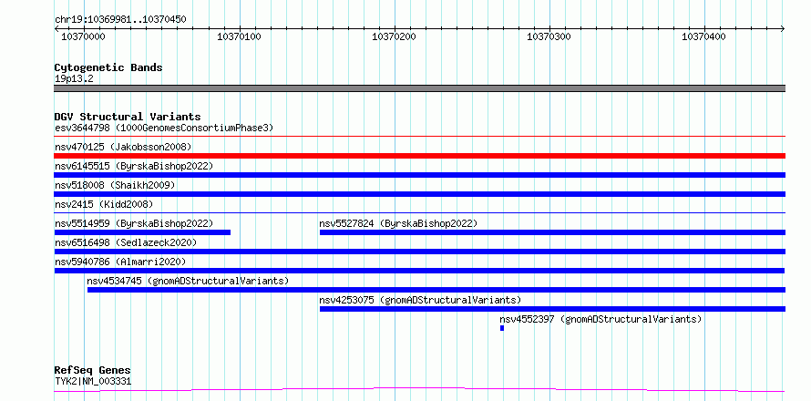Click the 10370100 ruler tick label
This screenshot has height=401, width=811.
click(x=239, y=36)
